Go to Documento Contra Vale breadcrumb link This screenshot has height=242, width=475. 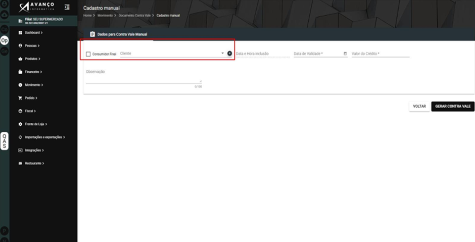(134, 16)
